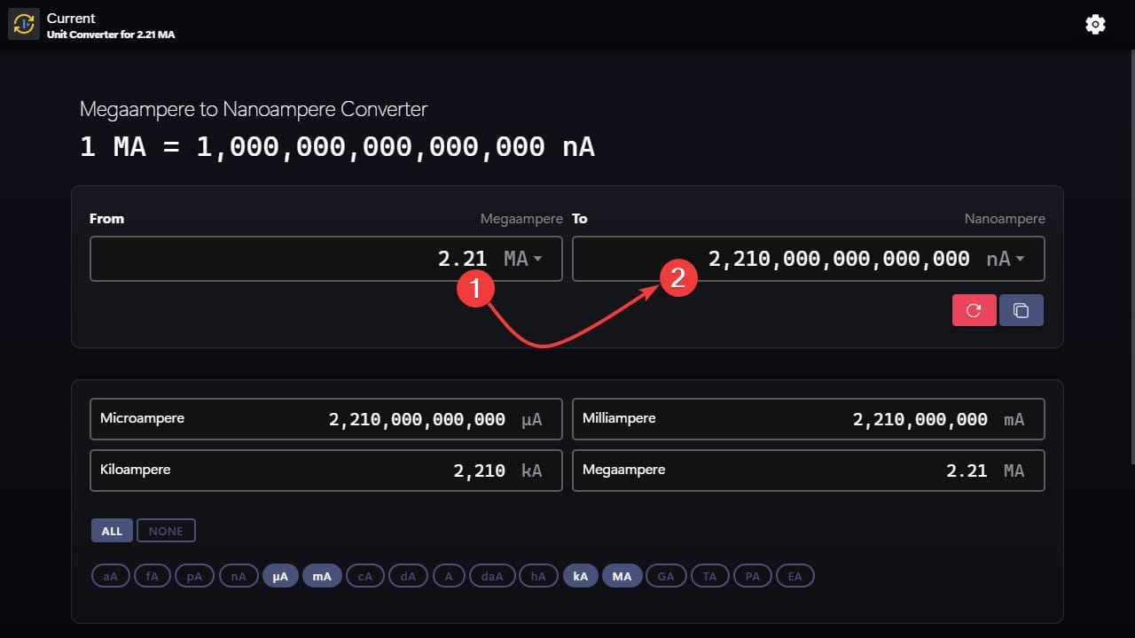Enable the GA unit chip
The image size is (1135, 638).
point(666,575)
